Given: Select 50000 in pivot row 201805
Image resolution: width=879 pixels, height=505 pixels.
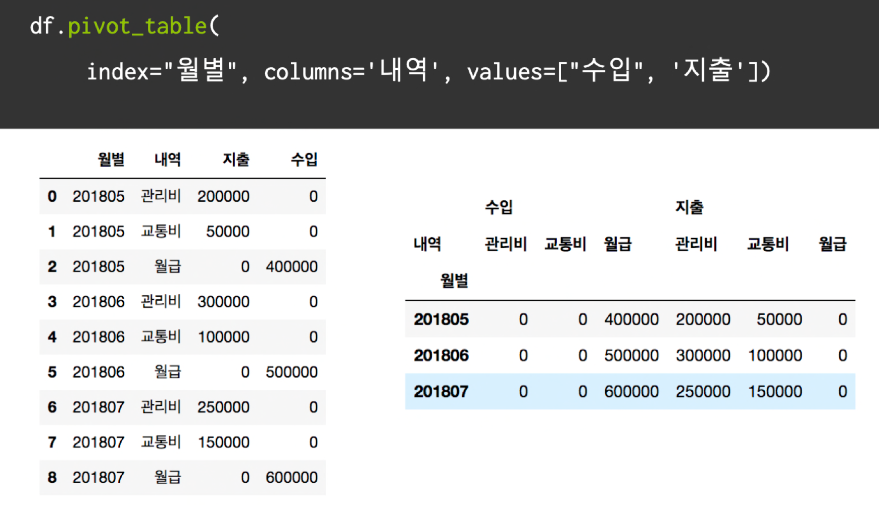Looking at the screenshot, I should [779, 319].
